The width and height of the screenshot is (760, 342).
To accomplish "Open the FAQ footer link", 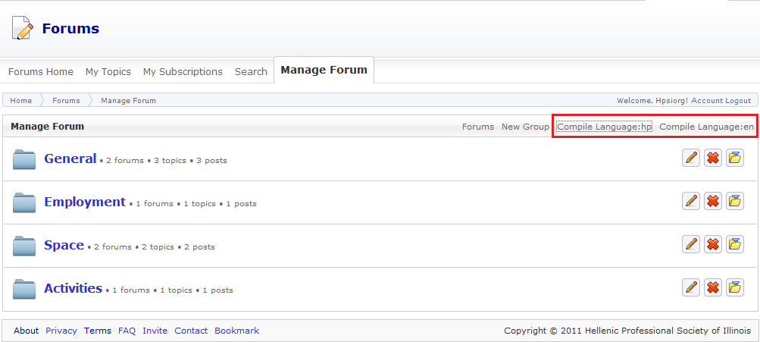I will [127, 331].
